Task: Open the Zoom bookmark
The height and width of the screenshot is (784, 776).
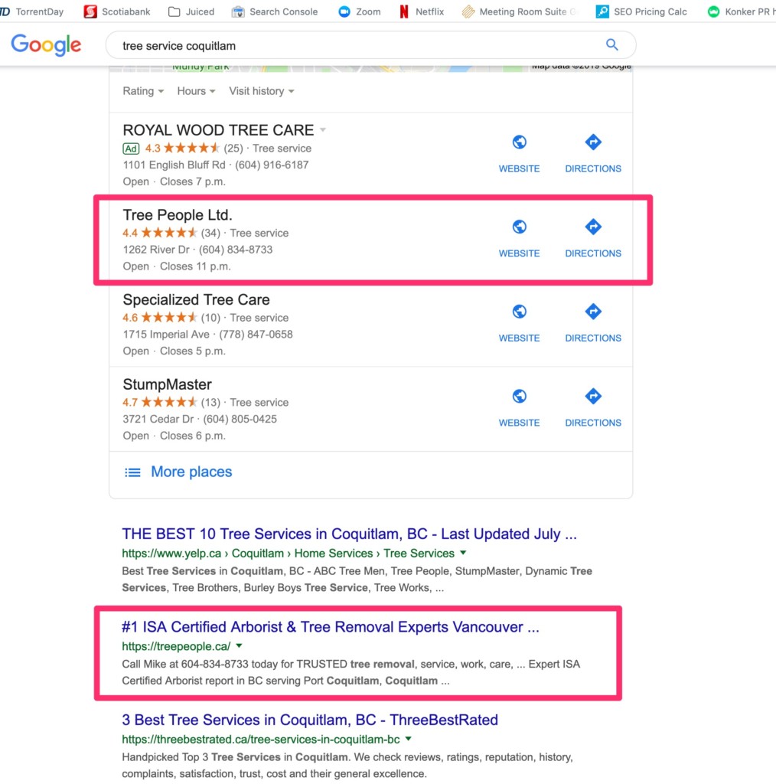Action: click(x=359, y=11)
